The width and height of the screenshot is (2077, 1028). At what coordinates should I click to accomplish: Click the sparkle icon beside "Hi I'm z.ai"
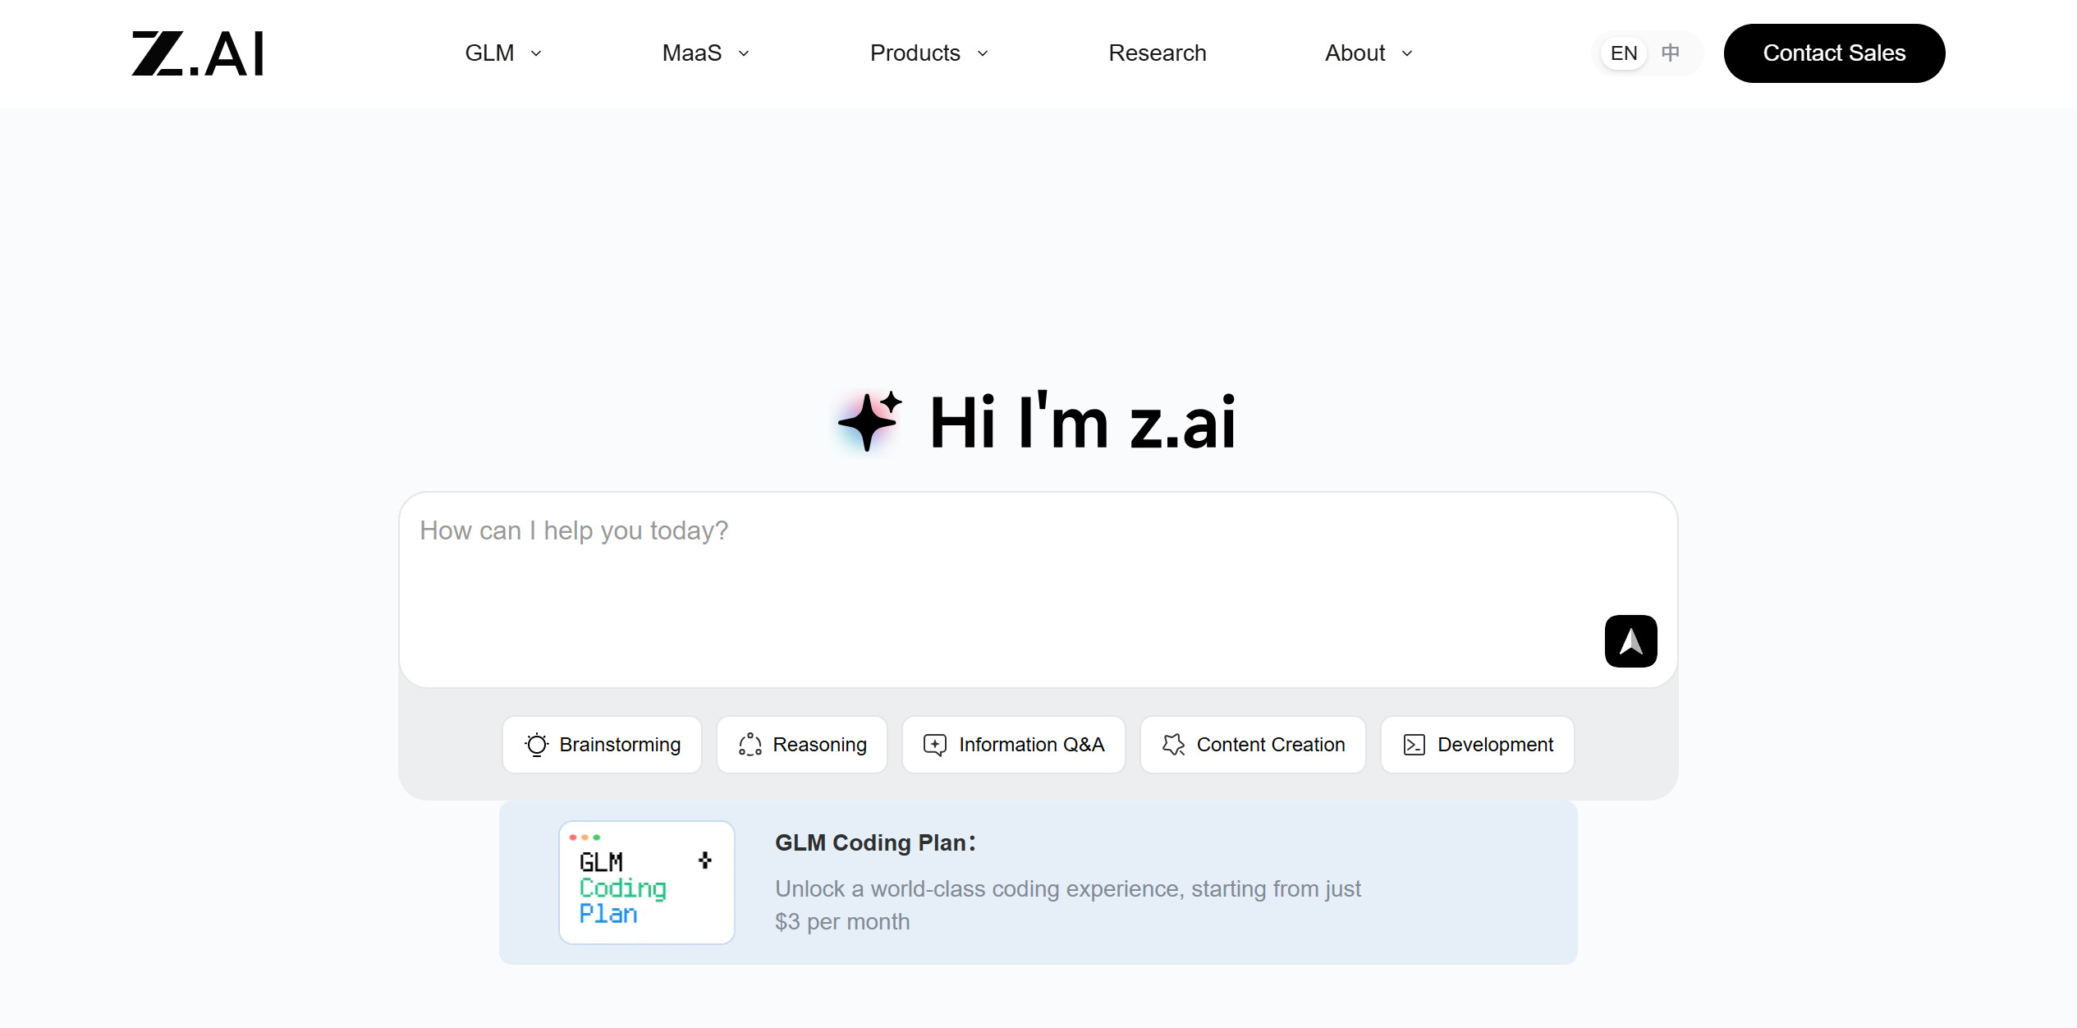point(866,421)
